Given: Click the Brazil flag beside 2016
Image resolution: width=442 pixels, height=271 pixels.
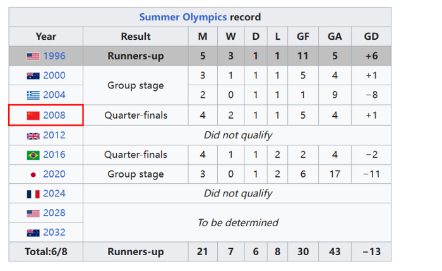Looking at the screenshot, I should click(x=33, y=155).
